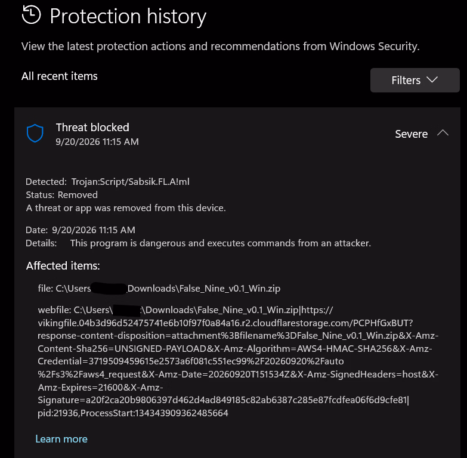
Task: Select the Date: 9/20/2026 details line
Action: coord(81,230)
